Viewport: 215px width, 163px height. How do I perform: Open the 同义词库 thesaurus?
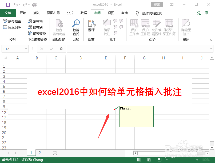[12, 27]
